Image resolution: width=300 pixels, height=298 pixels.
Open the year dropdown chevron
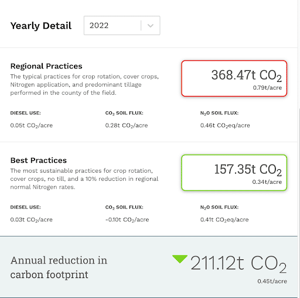(151, 26)
